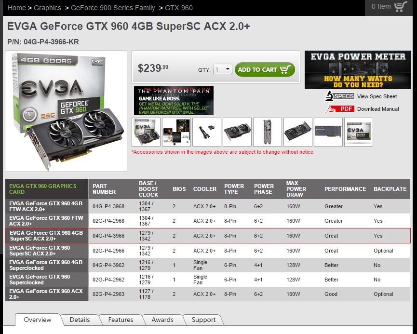Go to GeForce 900 Series Family breadcrumb
Viewport: 417px width, 334px height.
pos(113,8)
